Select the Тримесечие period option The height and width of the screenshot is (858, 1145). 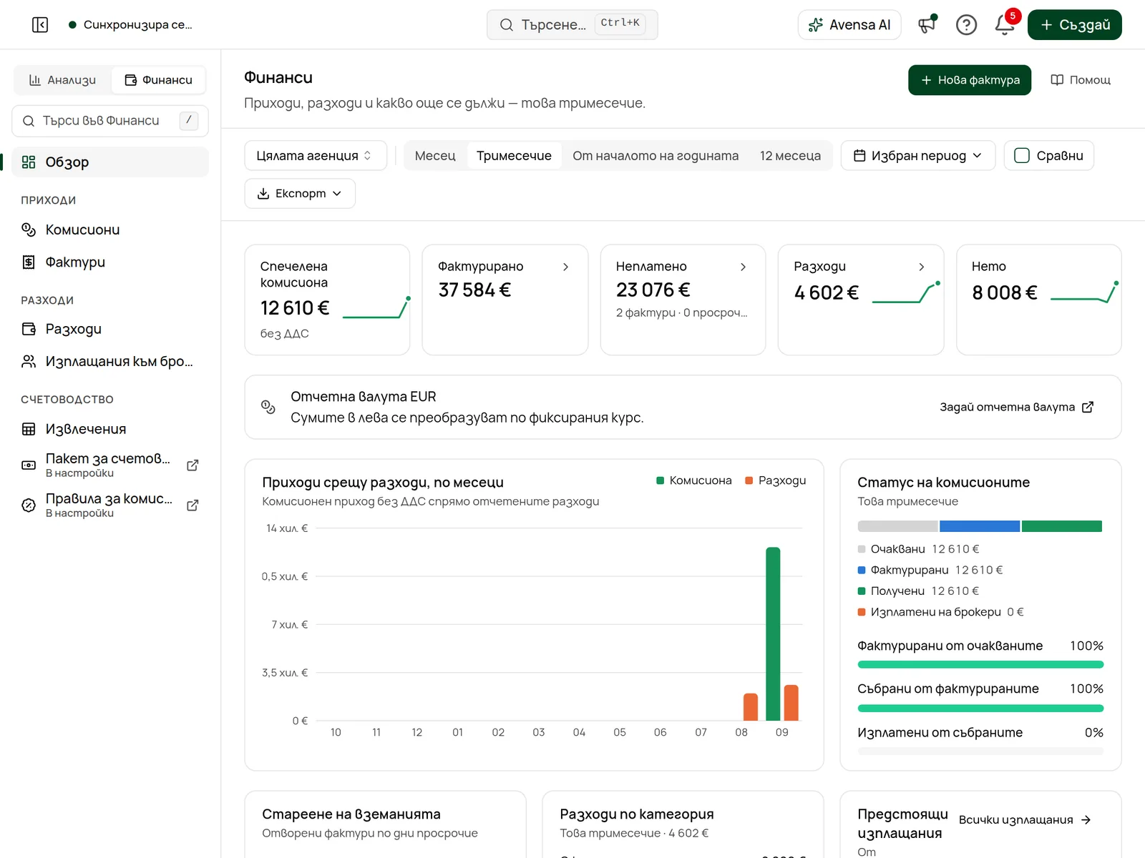pyautogui.click(x=514, y=156)
